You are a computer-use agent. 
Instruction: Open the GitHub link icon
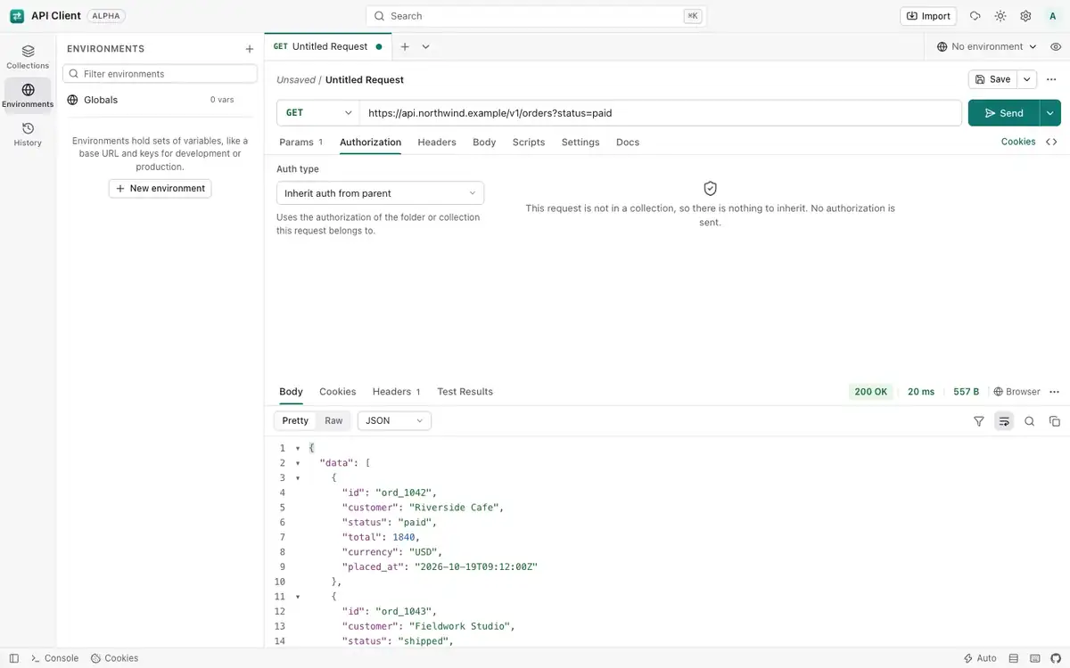click(1056, 658)
